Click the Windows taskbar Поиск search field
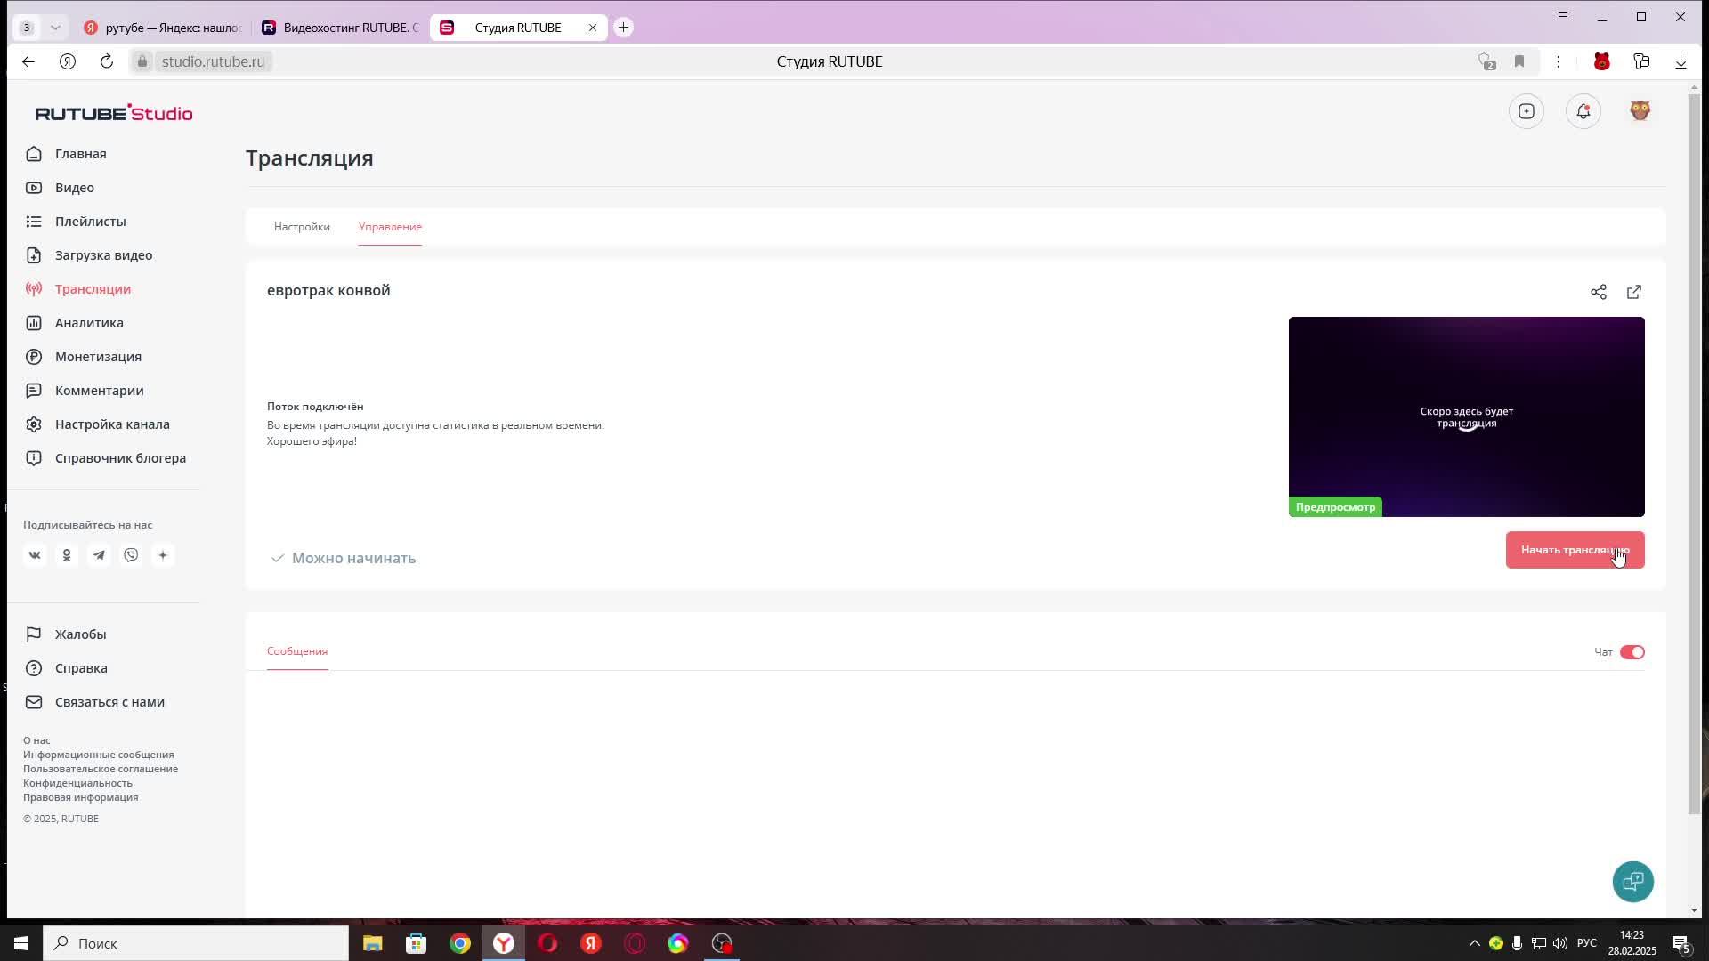The image size is (1709, 961). click(x=196, y=943)
